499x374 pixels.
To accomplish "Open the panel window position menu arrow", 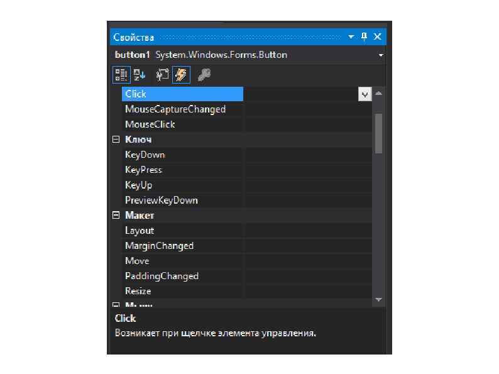I will coord(351,37).
